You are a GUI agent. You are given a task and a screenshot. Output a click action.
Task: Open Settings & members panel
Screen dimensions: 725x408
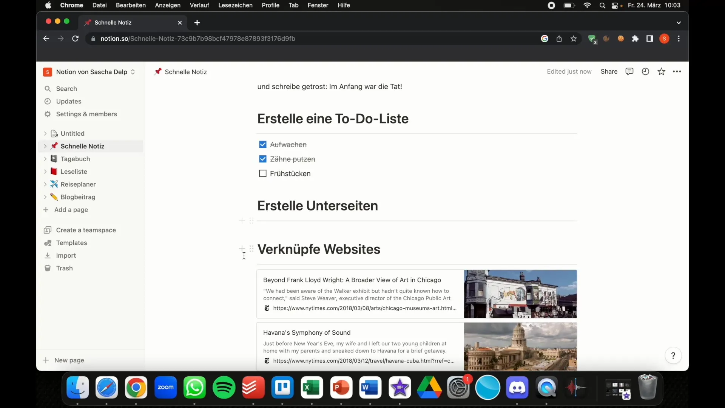[86, 114]
